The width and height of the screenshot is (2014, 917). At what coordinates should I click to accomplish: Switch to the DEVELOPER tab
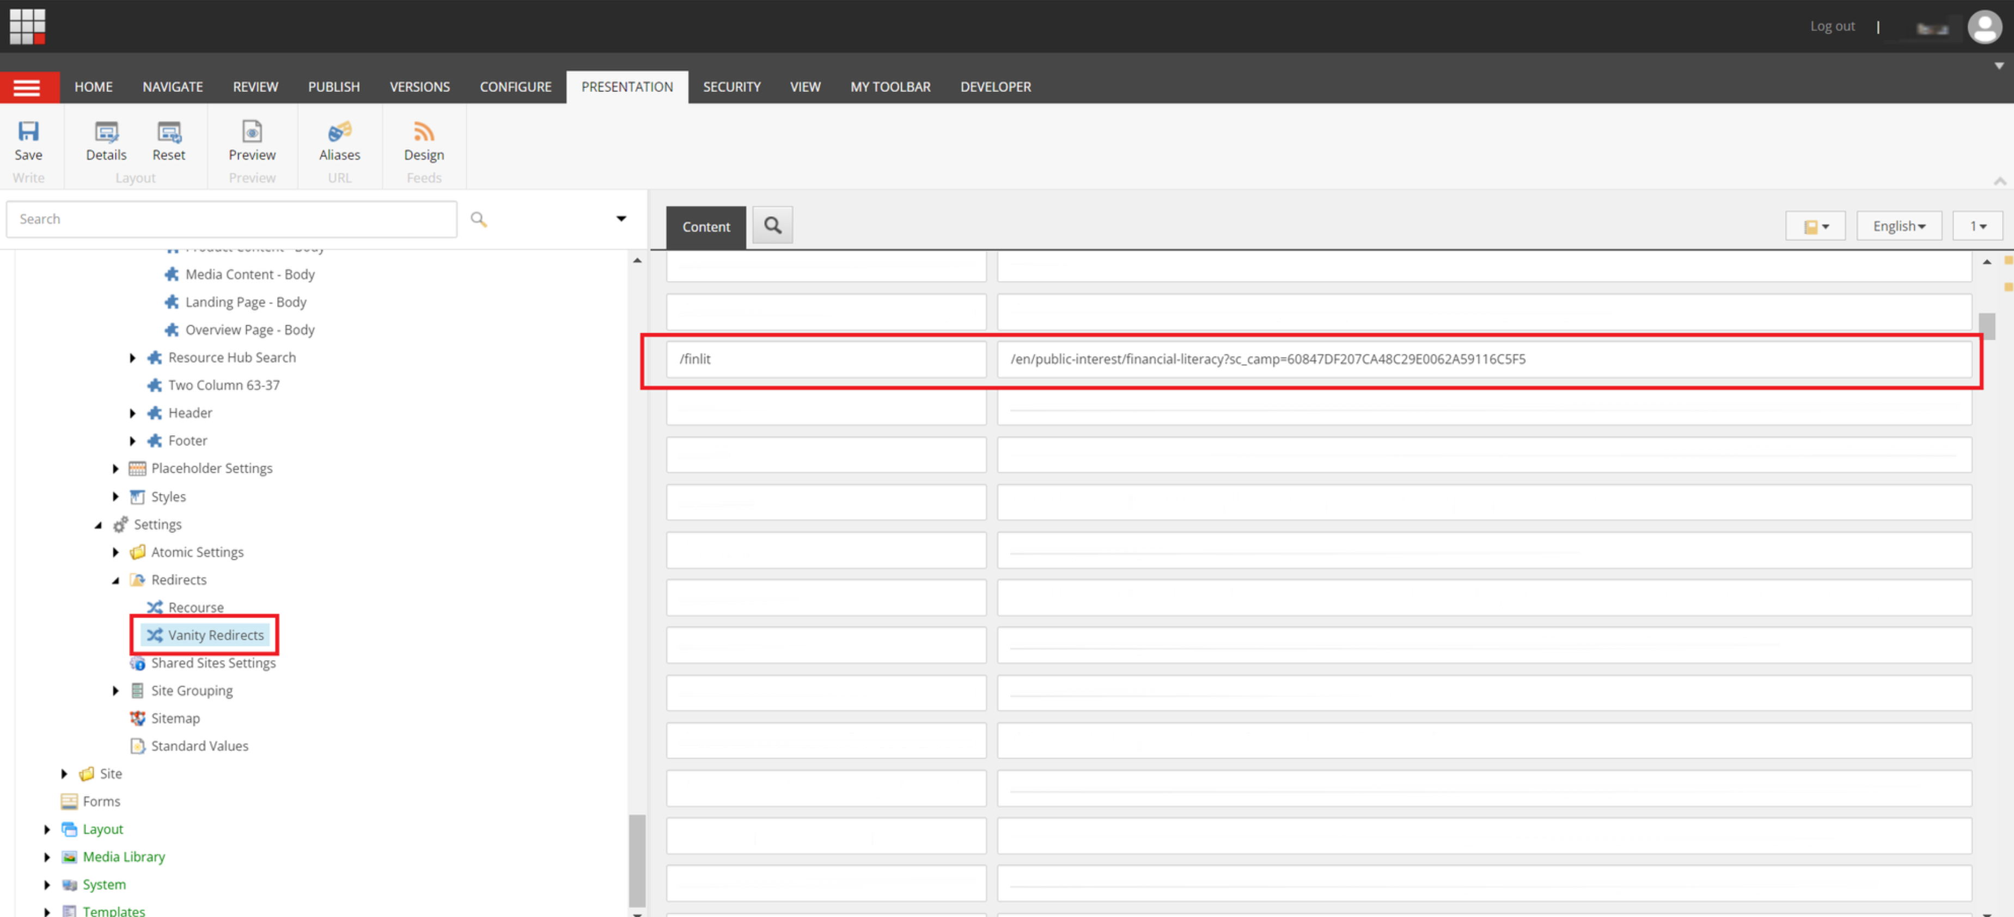click(x=995, y=87)
